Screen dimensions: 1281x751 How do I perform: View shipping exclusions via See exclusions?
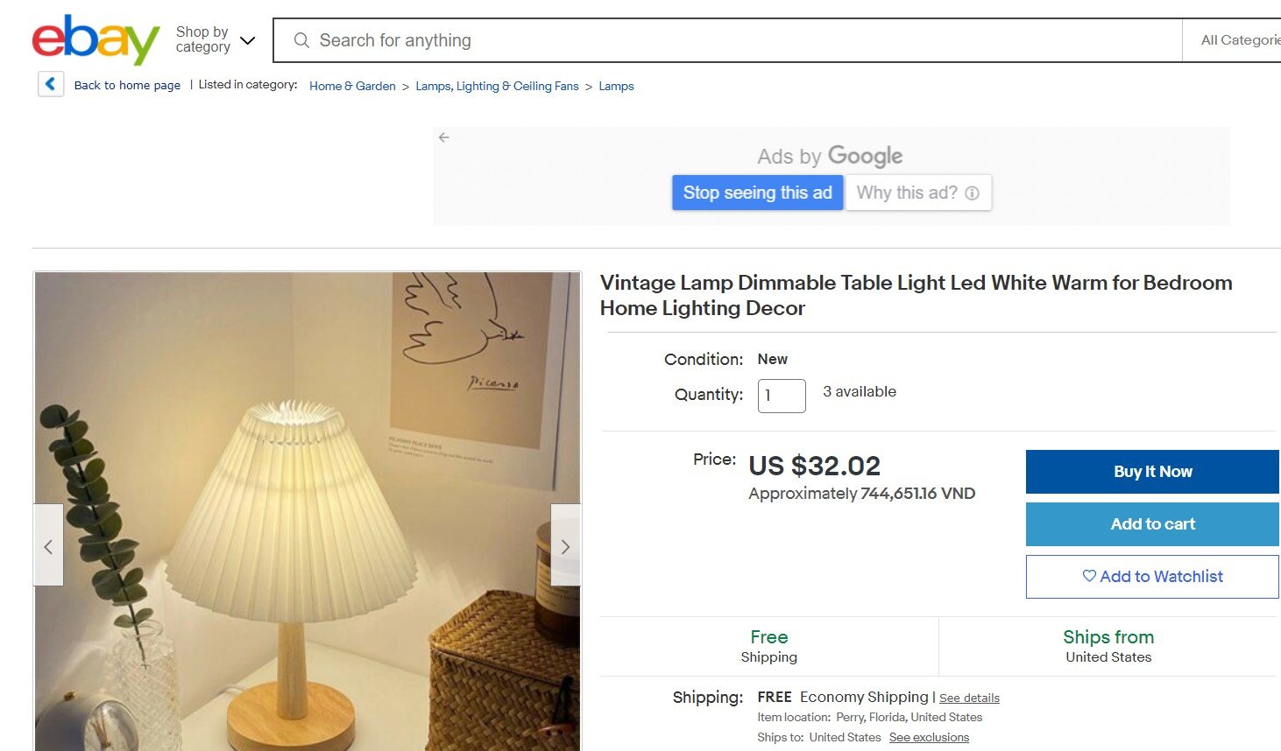929,737
